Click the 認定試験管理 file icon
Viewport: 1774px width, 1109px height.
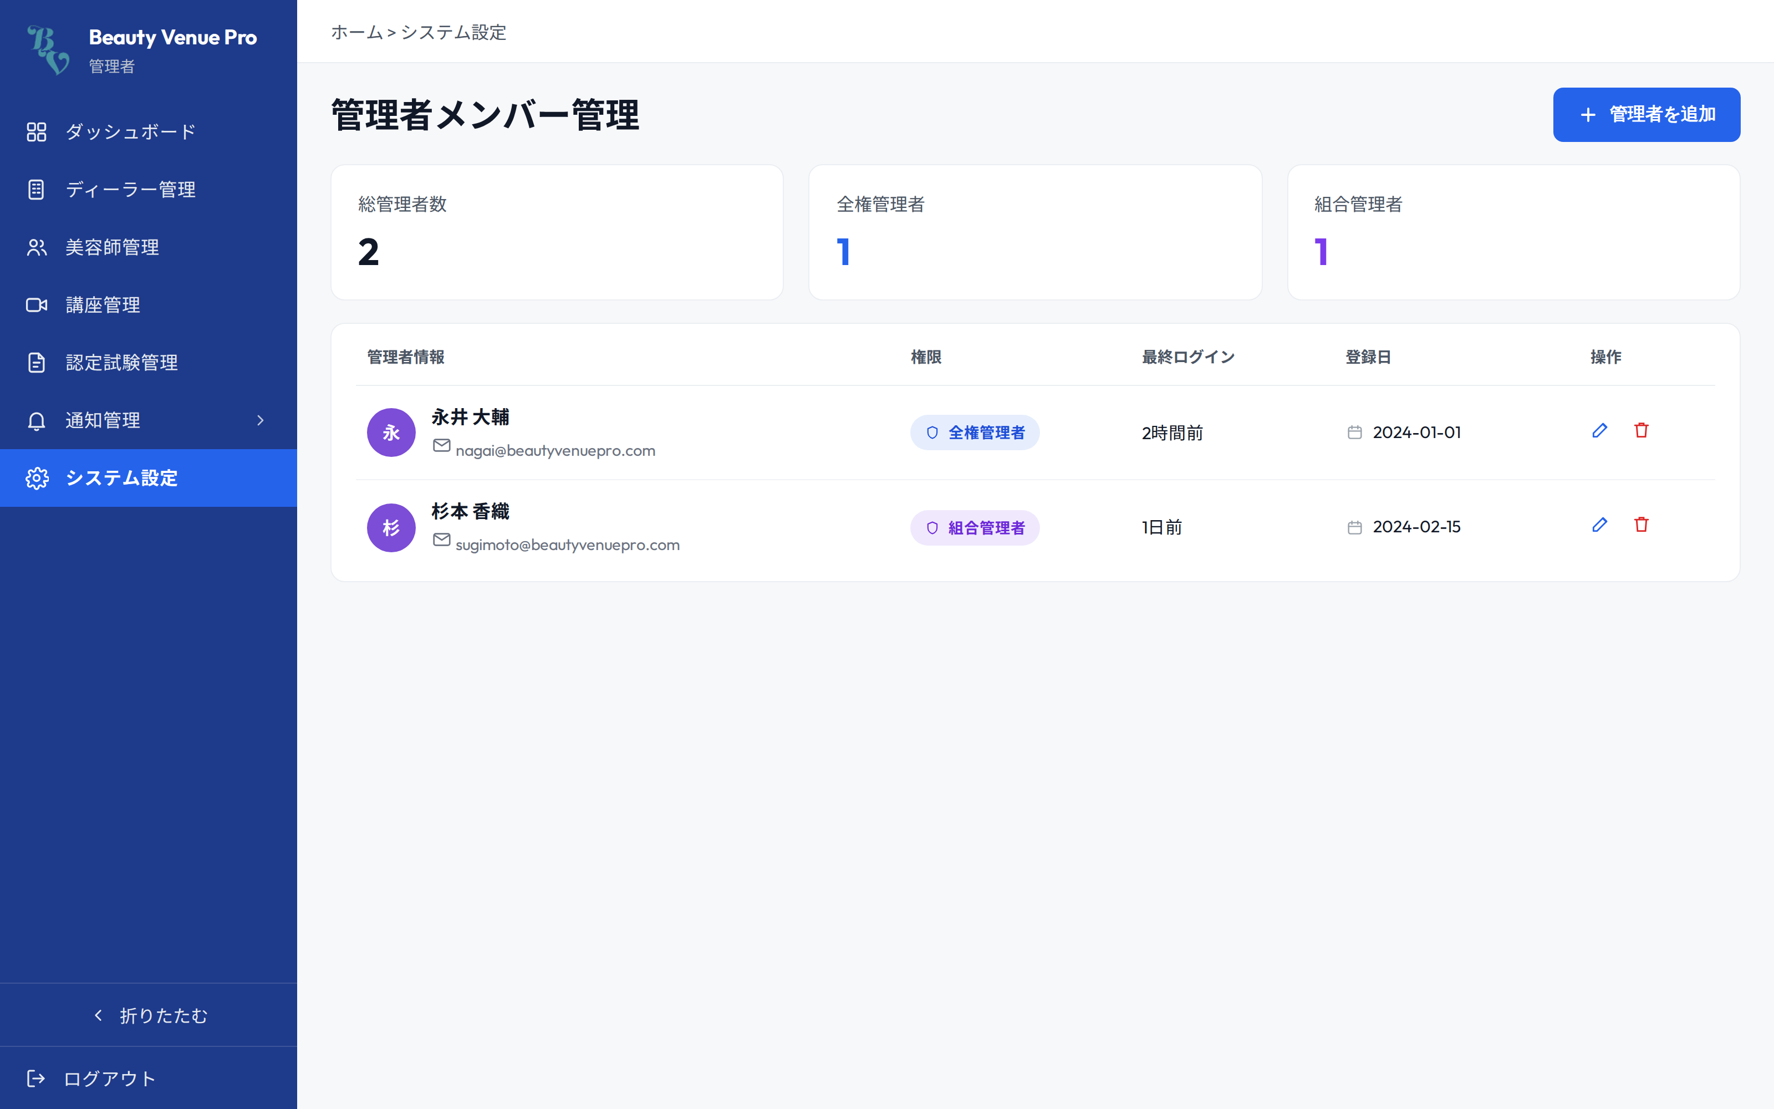coord(37,362)
